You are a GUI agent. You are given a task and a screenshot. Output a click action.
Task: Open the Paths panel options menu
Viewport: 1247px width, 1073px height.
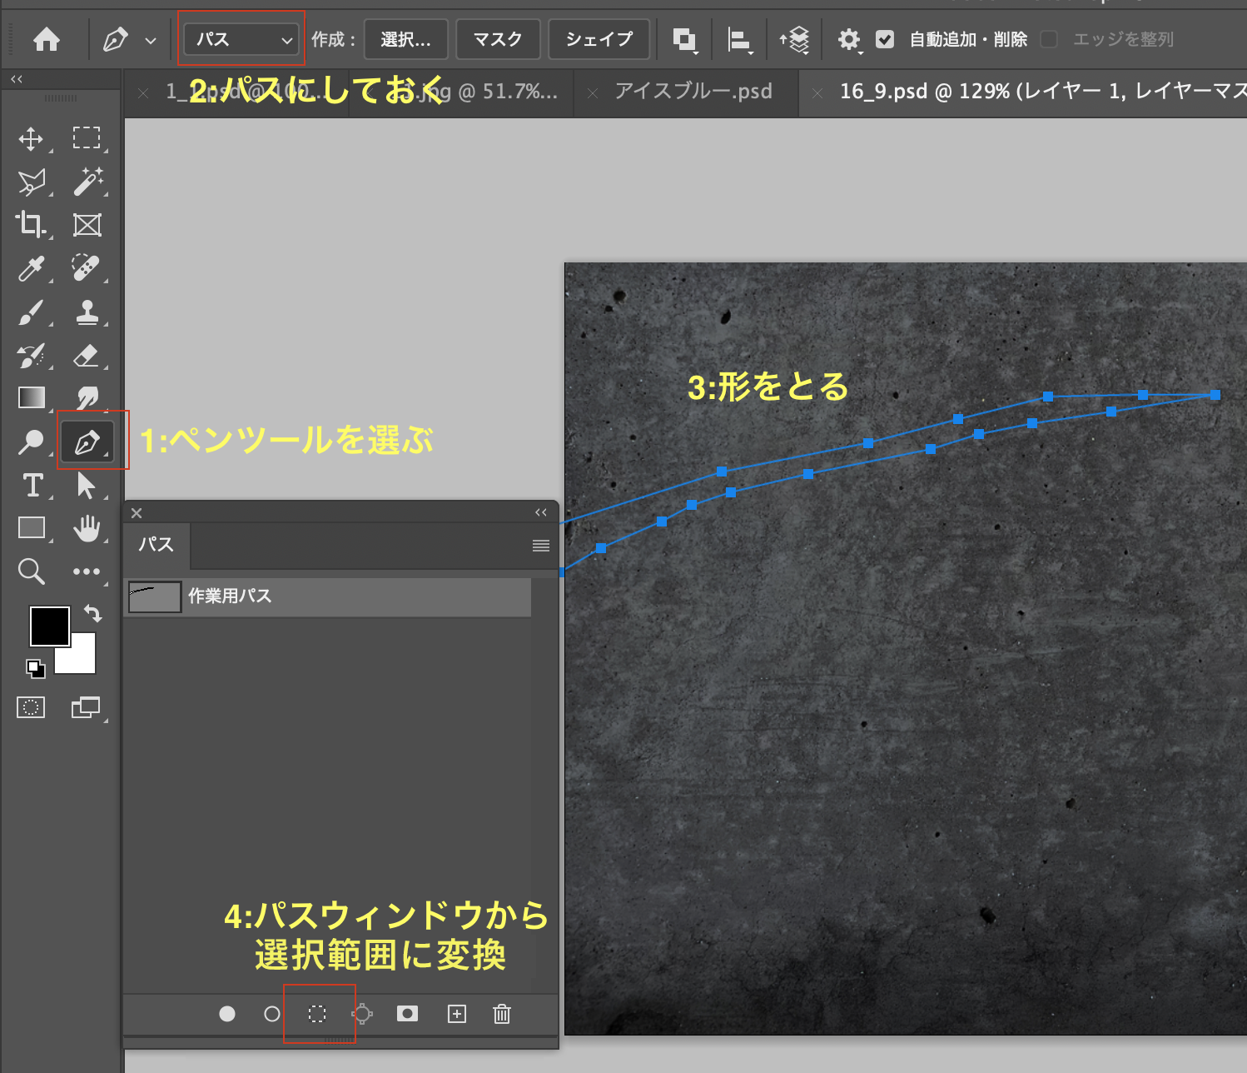(x=541, y=546)
